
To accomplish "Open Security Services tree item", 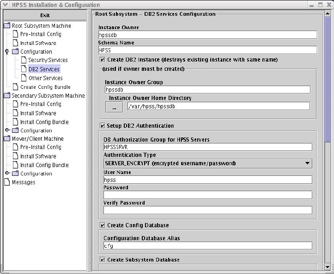I will [x=48, y=60].
